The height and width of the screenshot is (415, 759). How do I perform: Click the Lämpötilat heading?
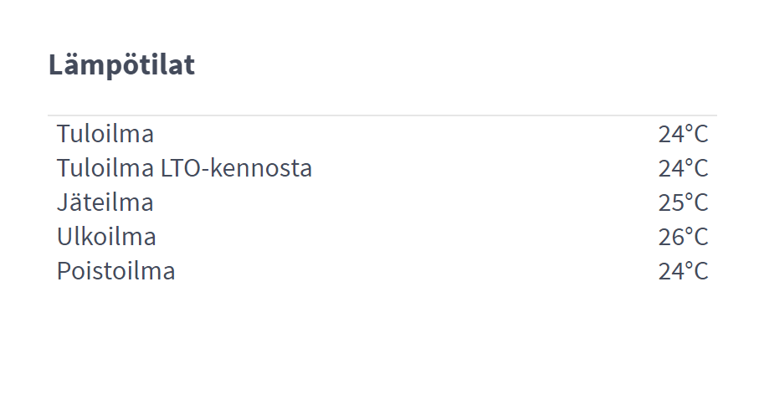(x=121, y=64)
